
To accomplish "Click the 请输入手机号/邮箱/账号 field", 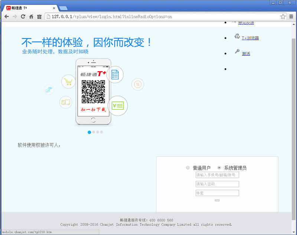I will 217,175.
